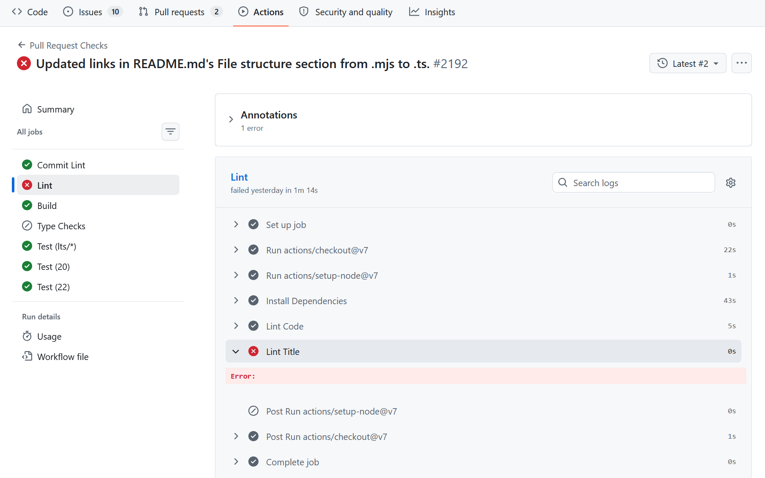Click the Usage stopwatch icon
The image size is (765, 478).
(27, 336)
